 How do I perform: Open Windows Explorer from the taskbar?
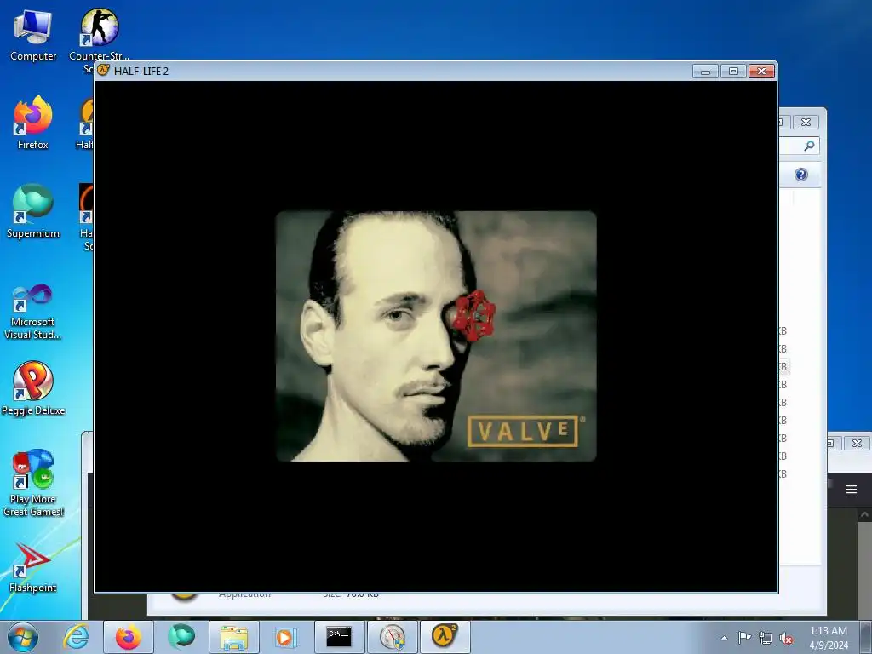pyautogui.click(x=234, y=637)
